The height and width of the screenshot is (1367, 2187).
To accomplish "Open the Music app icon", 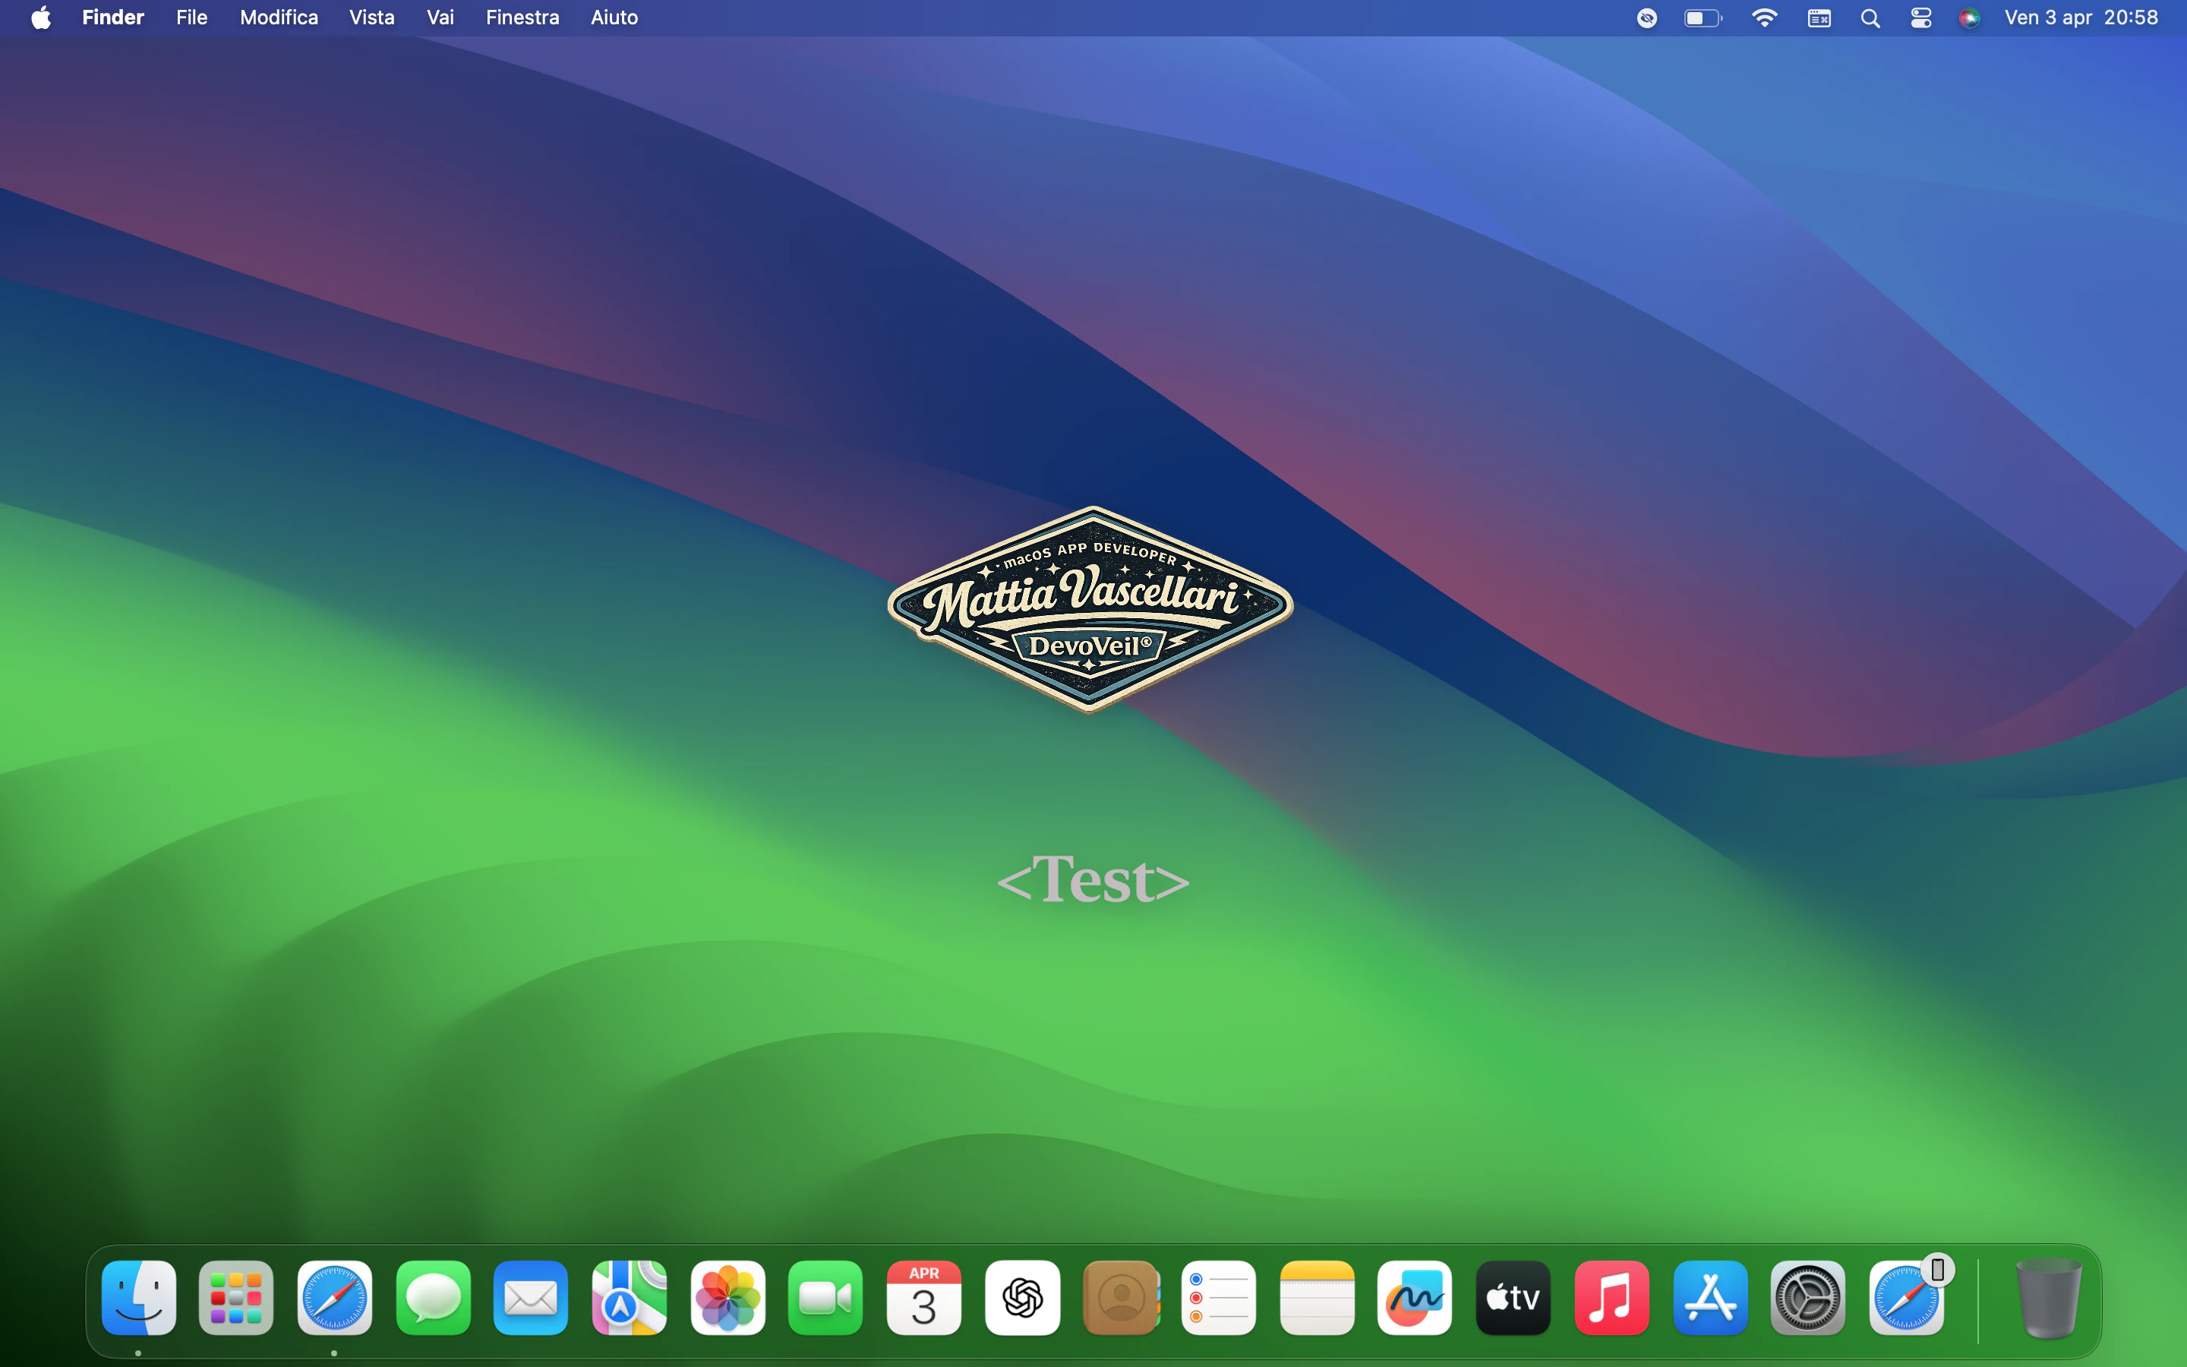I will [1611, 1299].
